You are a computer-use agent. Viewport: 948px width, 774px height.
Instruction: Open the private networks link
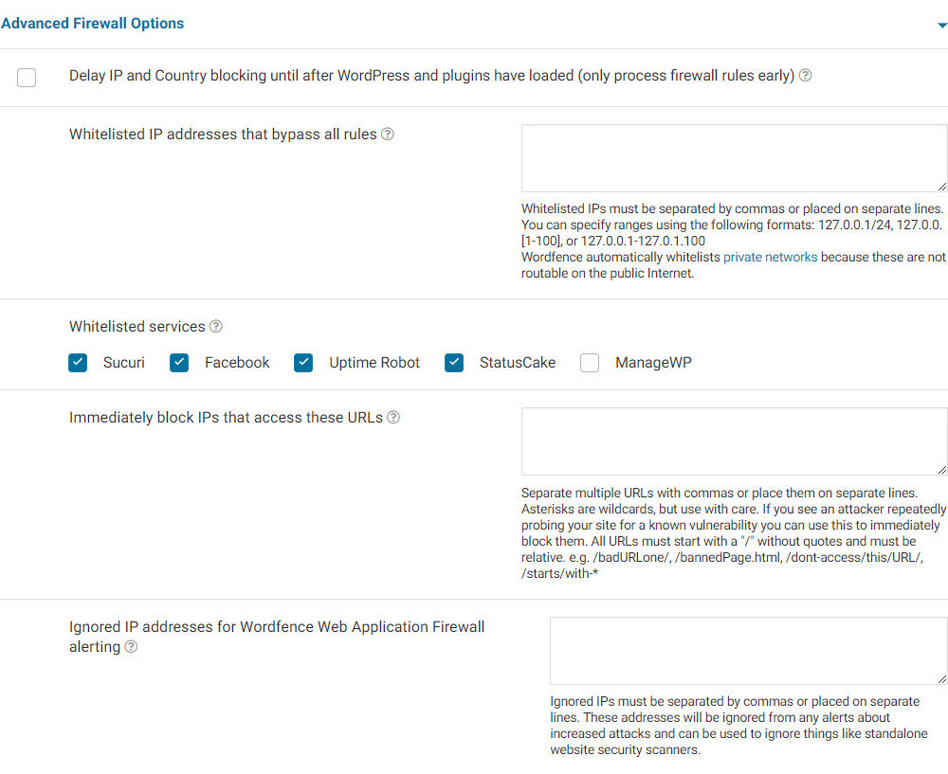pyautogui.click(x=770, y=257)
